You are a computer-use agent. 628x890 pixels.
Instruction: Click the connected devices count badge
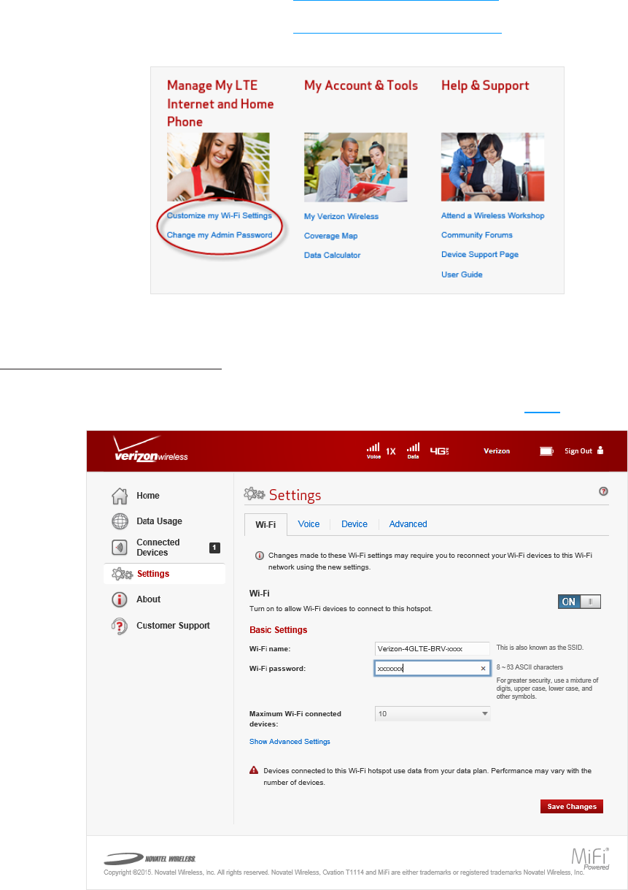214,548
